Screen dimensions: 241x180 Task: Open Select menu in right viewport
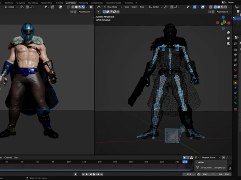pyautogui.click(x=135, y=7)
